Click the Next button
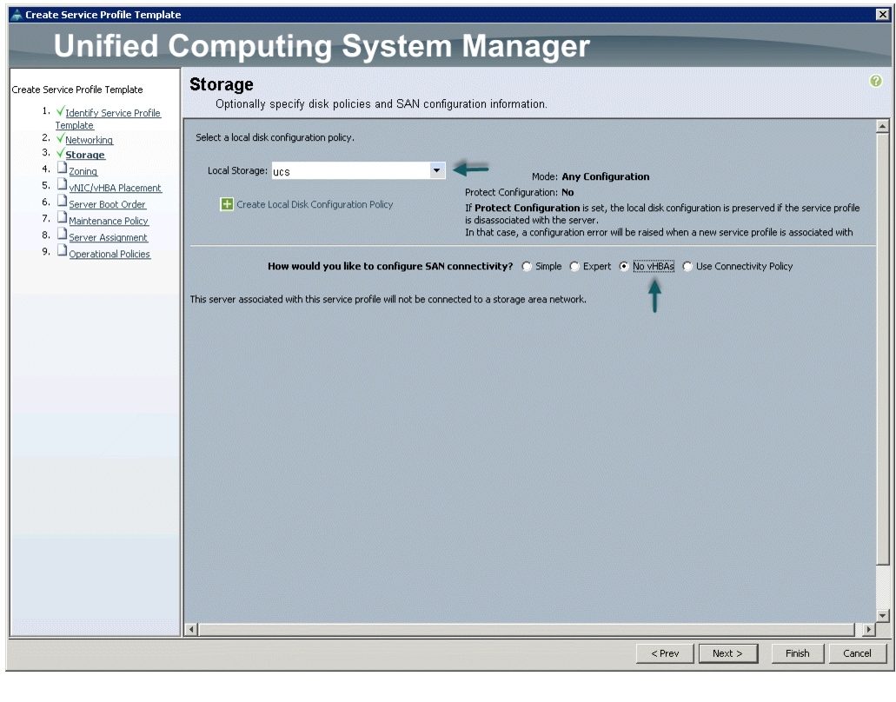Viewport: 896px width, 702px height. pyautogui.click(x=728, y=653)
